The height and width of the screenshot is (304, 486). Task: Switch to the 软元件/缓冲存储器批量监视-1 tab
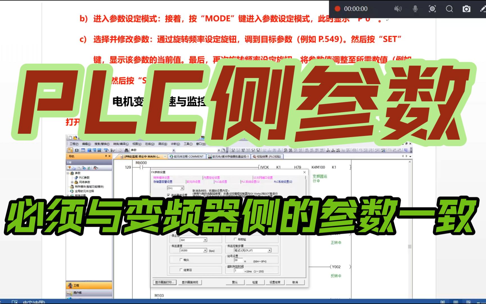[228, 157]
